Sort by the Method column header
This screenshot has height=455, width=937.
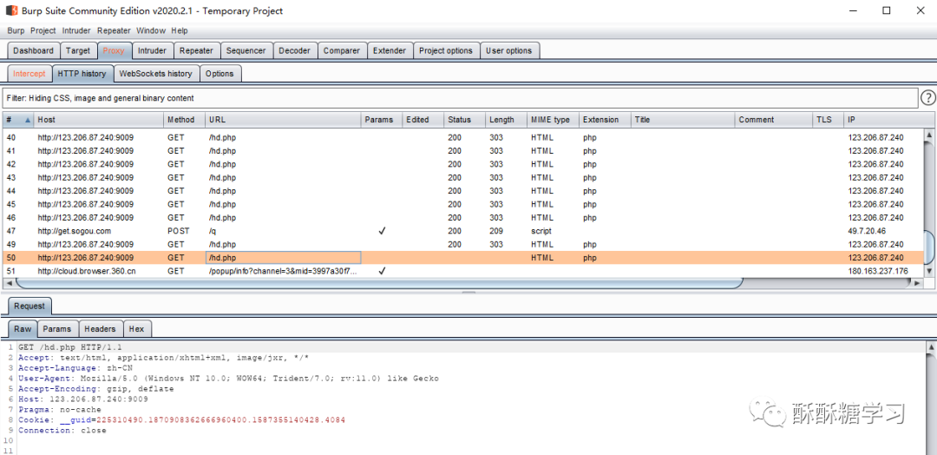click(185, 120)
